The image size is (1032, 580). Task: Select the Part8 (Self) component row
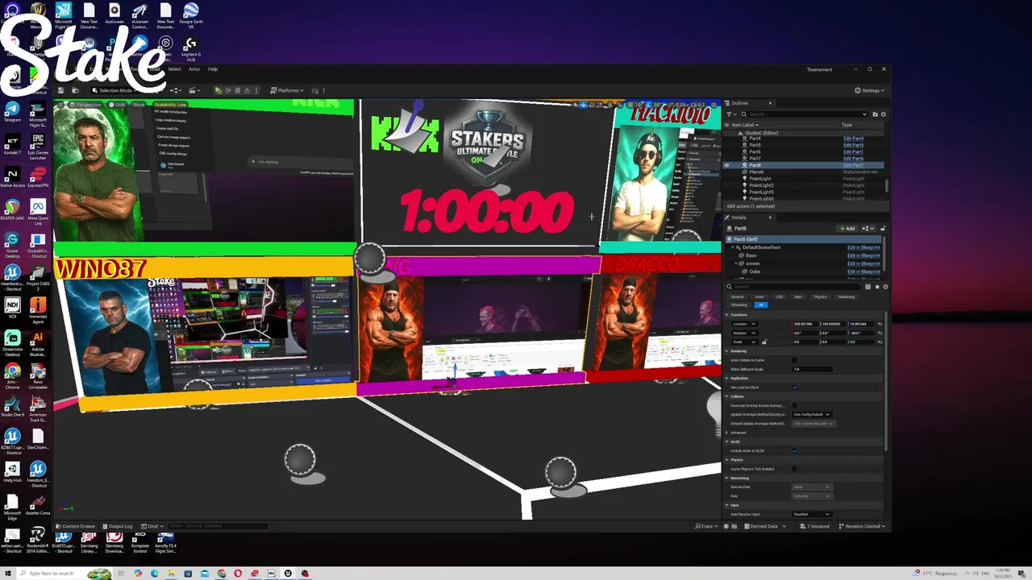(804, 239)
